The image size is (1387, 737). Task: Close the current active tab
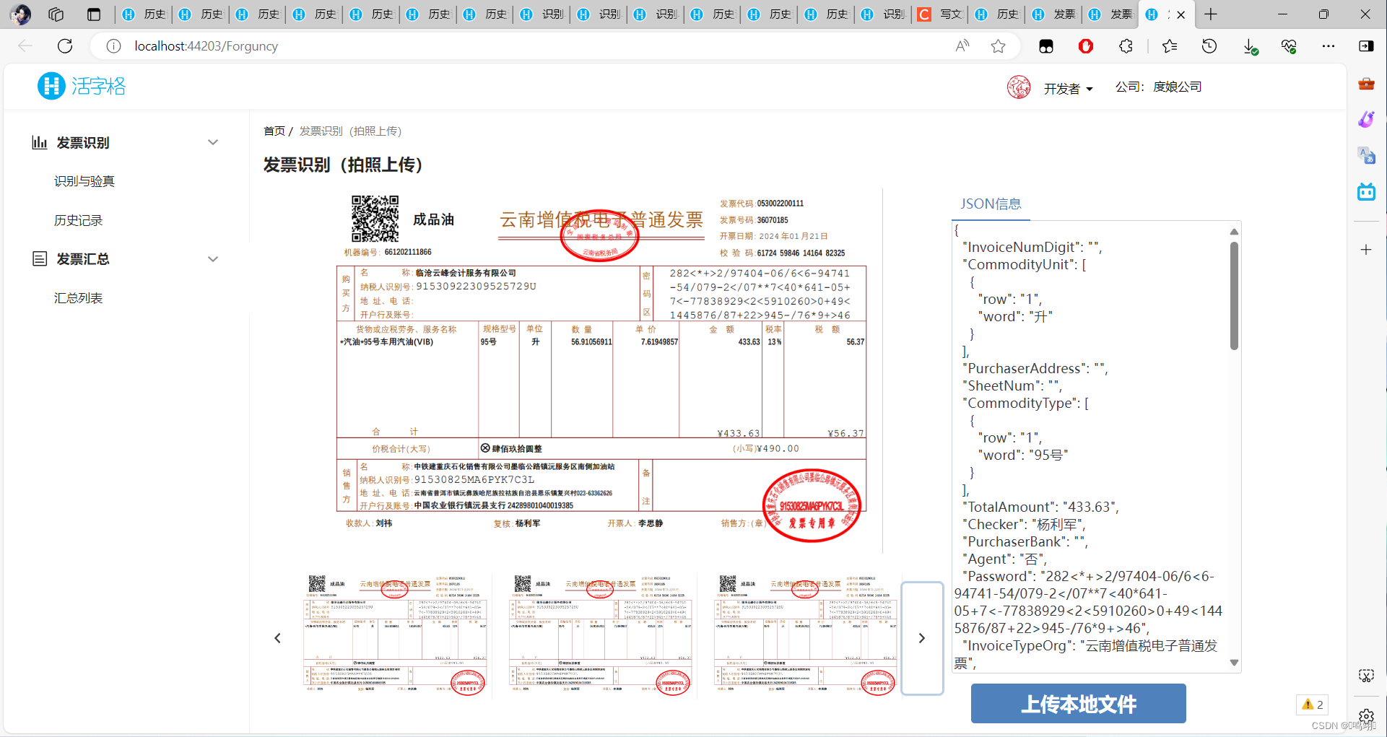[1181, 14]
